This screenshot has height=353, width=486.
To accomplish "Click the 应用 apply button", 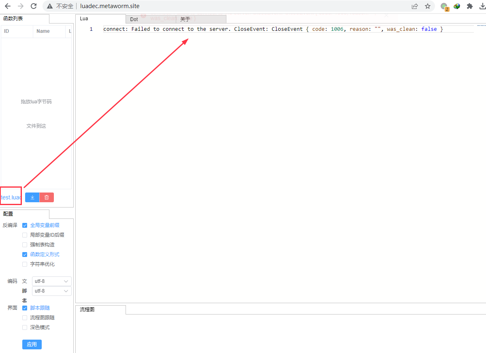I will 32,344.
